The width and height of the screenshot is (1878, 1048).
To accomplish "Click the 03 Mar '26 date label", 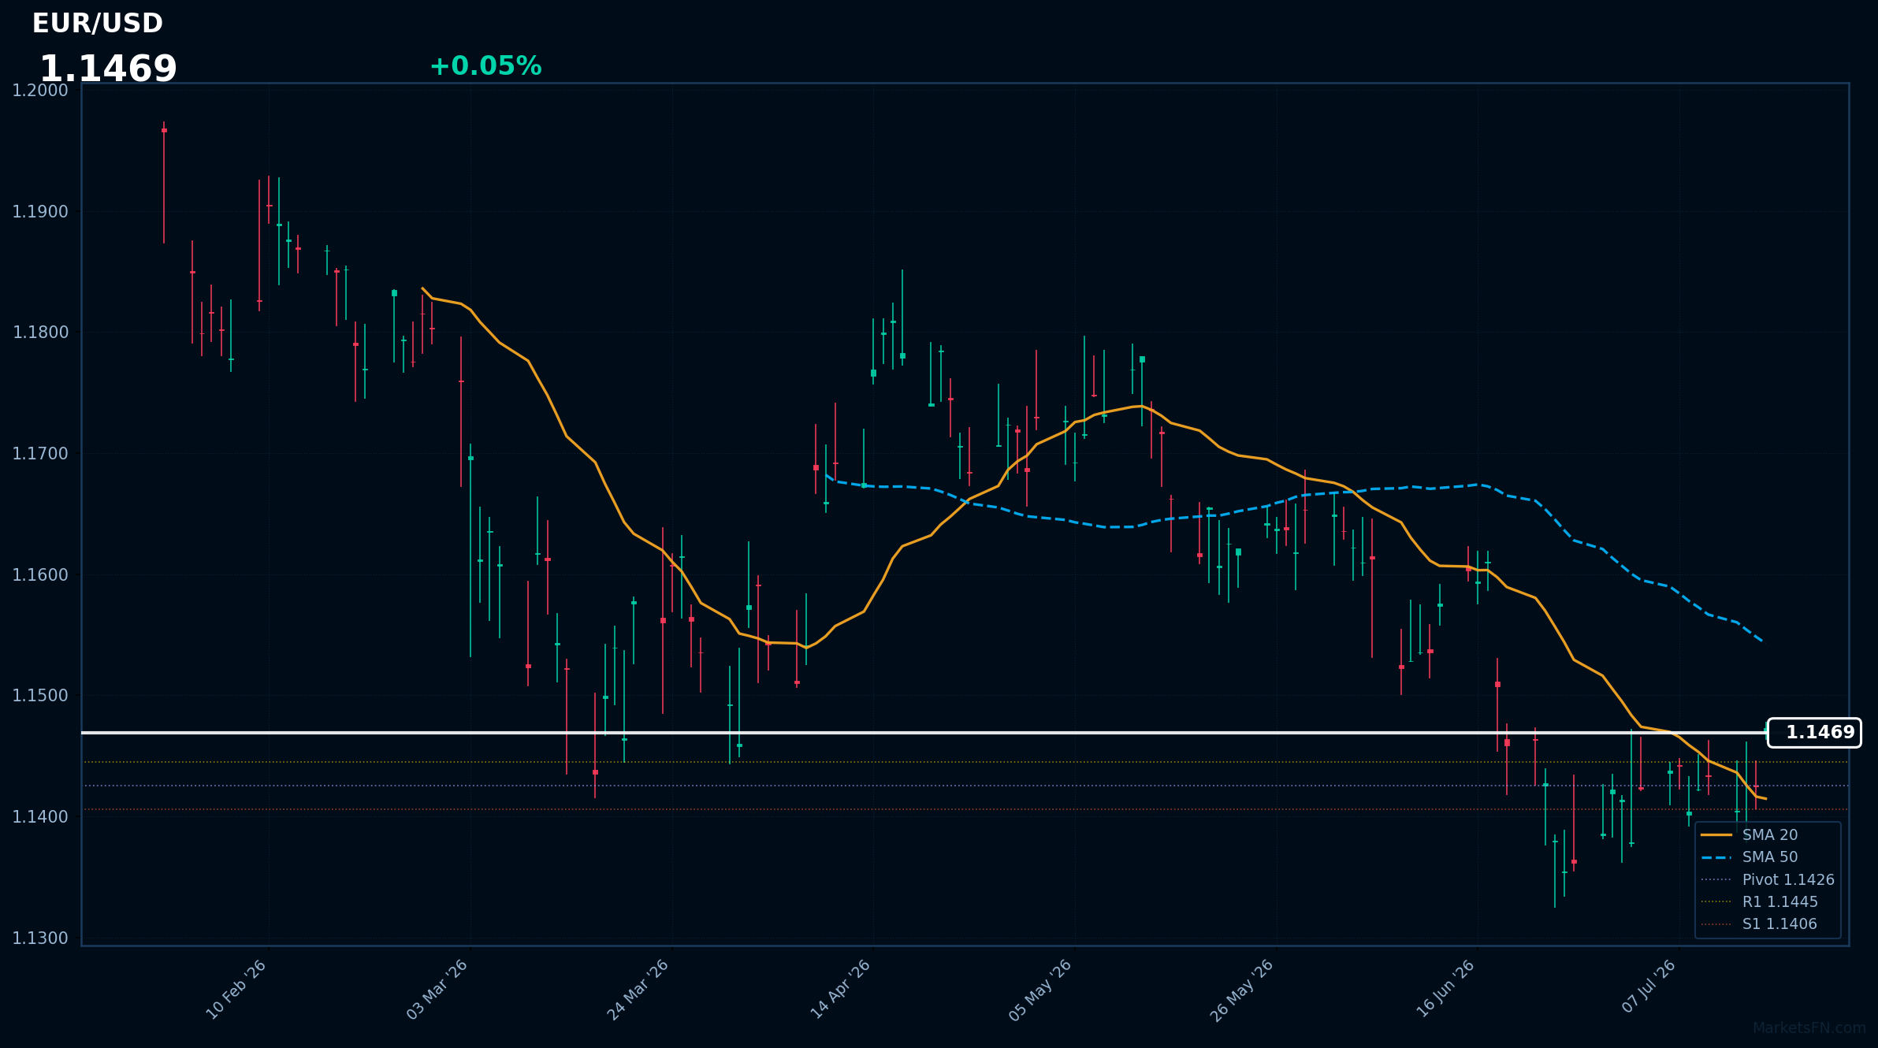I will click(x=437, y=990).
